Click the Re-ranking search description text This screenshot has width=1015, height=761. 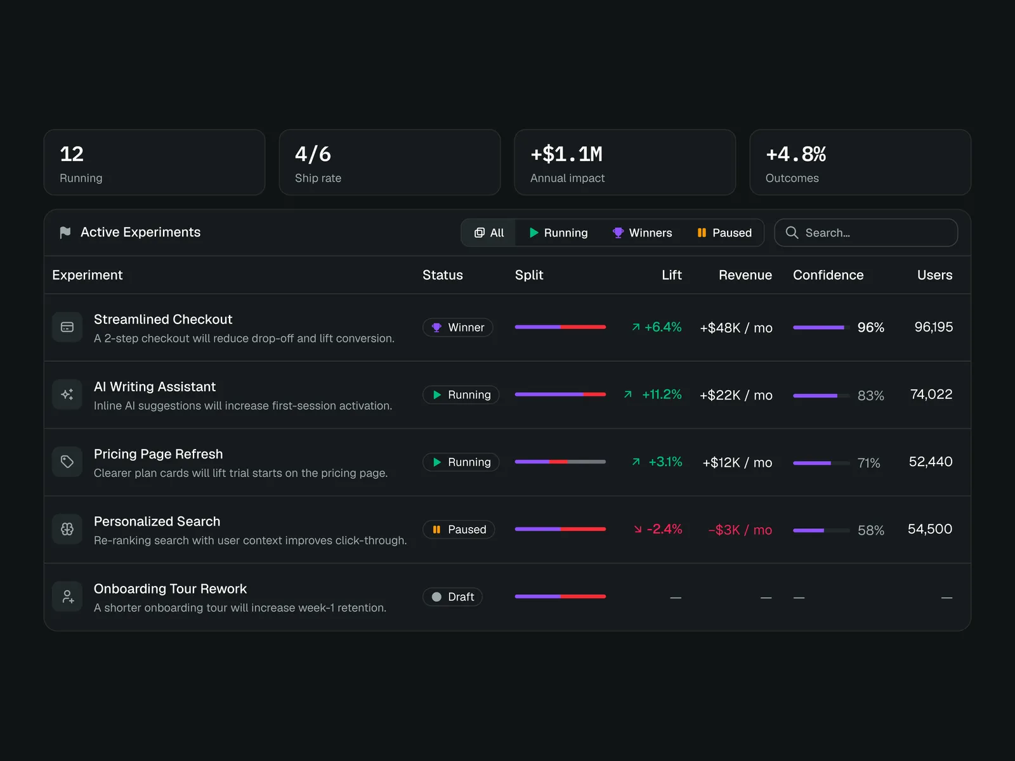[x=251, y=540]
